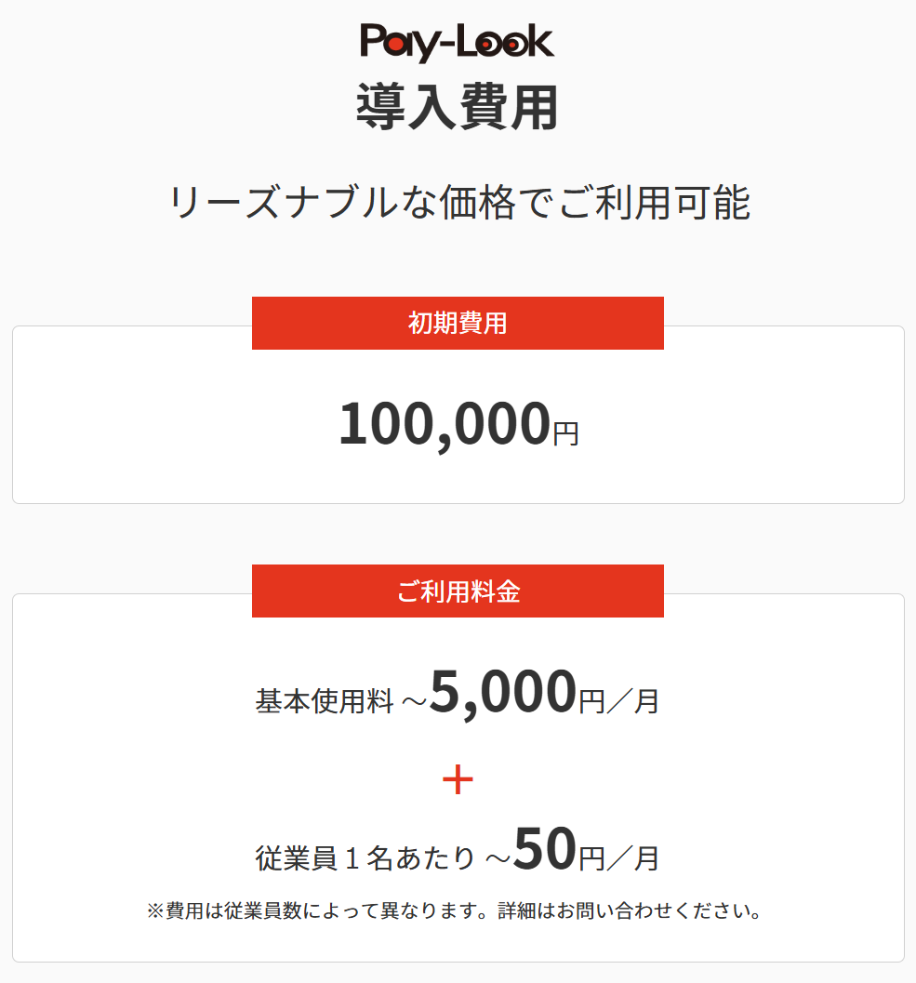This screenshot has width=916, height=983.
Task: Click the 円 after 100,000
Action: [565, 433]
